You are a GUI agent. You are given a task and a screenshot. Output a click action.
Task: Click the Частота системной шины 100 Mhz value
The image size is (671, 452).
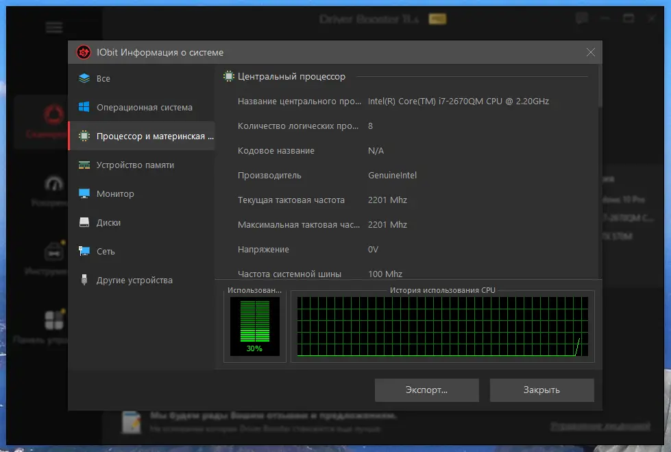(385, 274)
